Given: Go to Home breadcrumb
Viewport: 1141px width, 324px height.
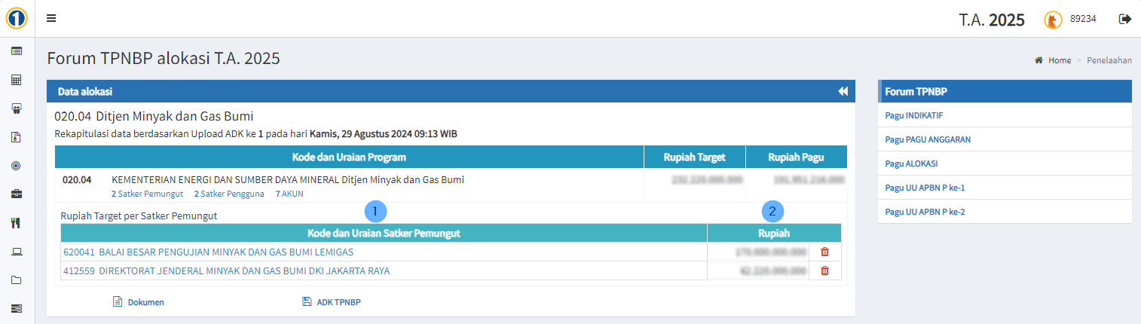Looking at the screenshot, I should point(1059,60).
